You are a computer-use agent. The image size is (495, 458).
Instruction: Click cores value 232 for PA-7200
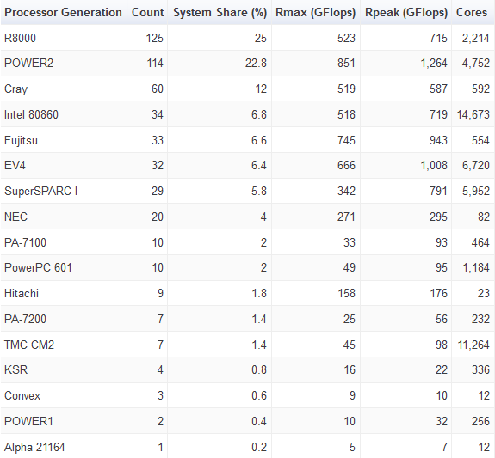480,319
